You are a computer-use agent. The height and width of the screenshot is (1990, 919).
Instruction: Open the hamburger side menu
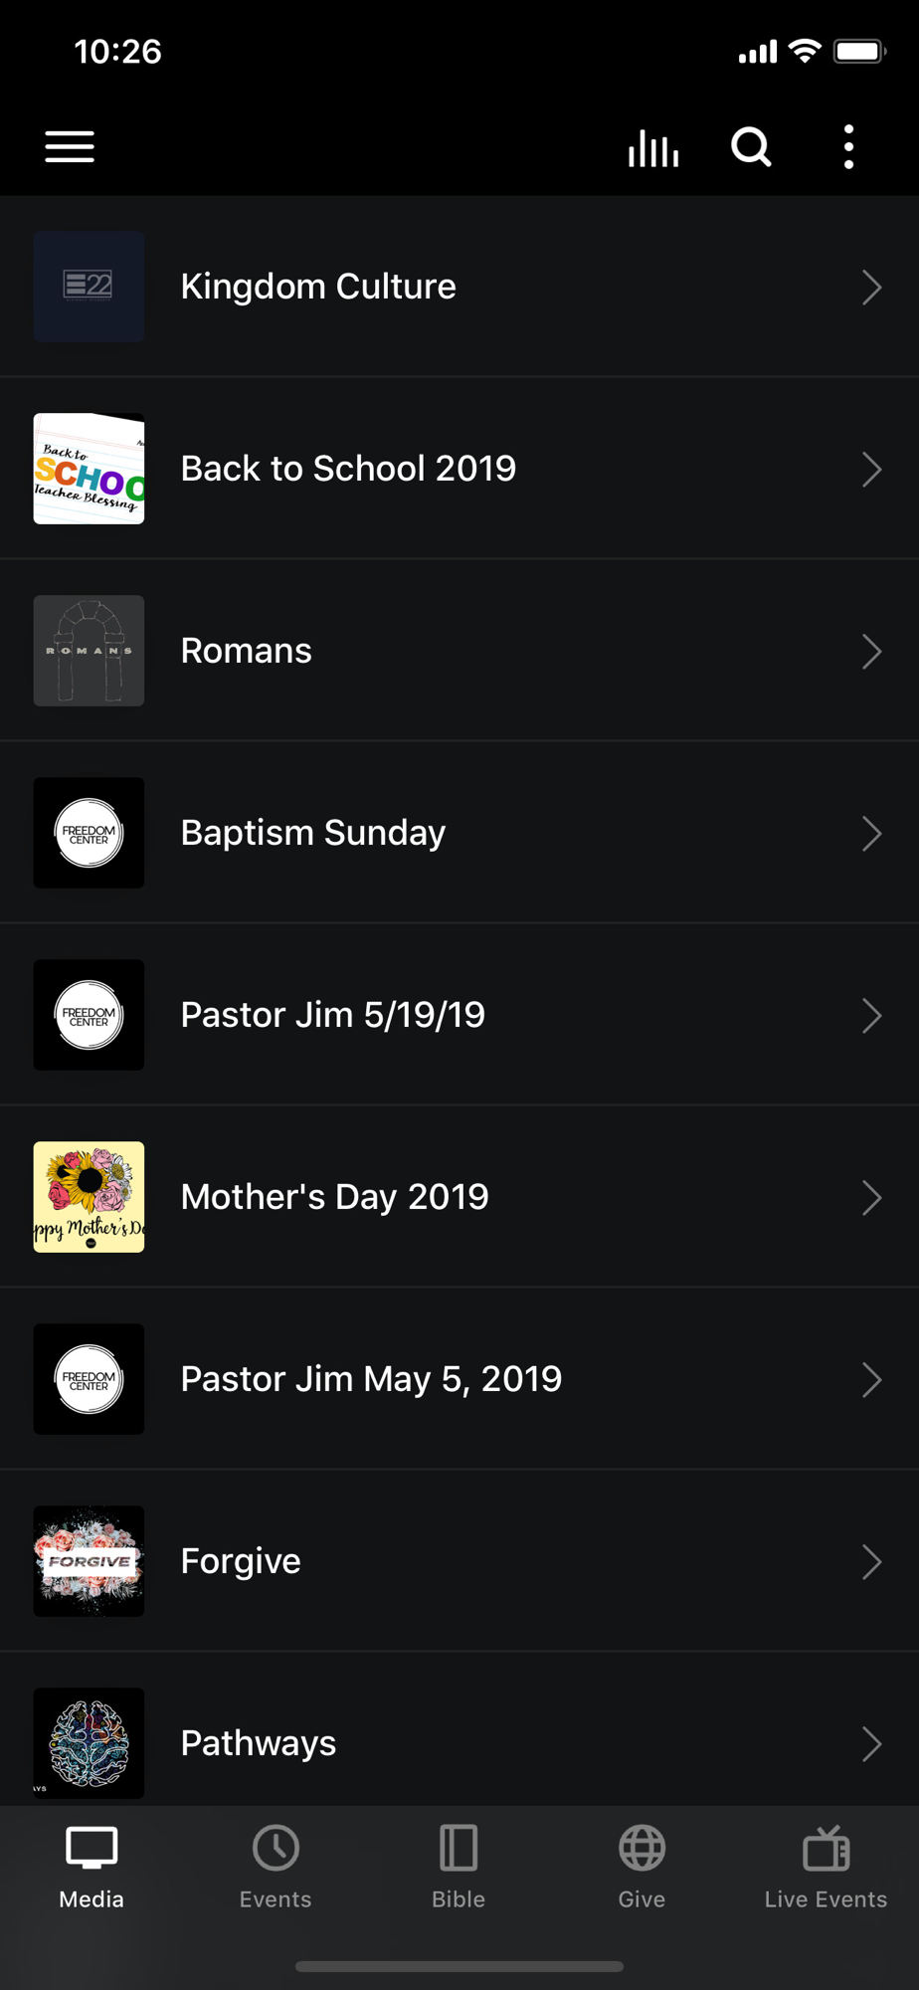pyautogui.click(x=70, y=147)
